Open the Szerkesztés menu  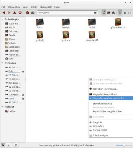pos(14,7)
